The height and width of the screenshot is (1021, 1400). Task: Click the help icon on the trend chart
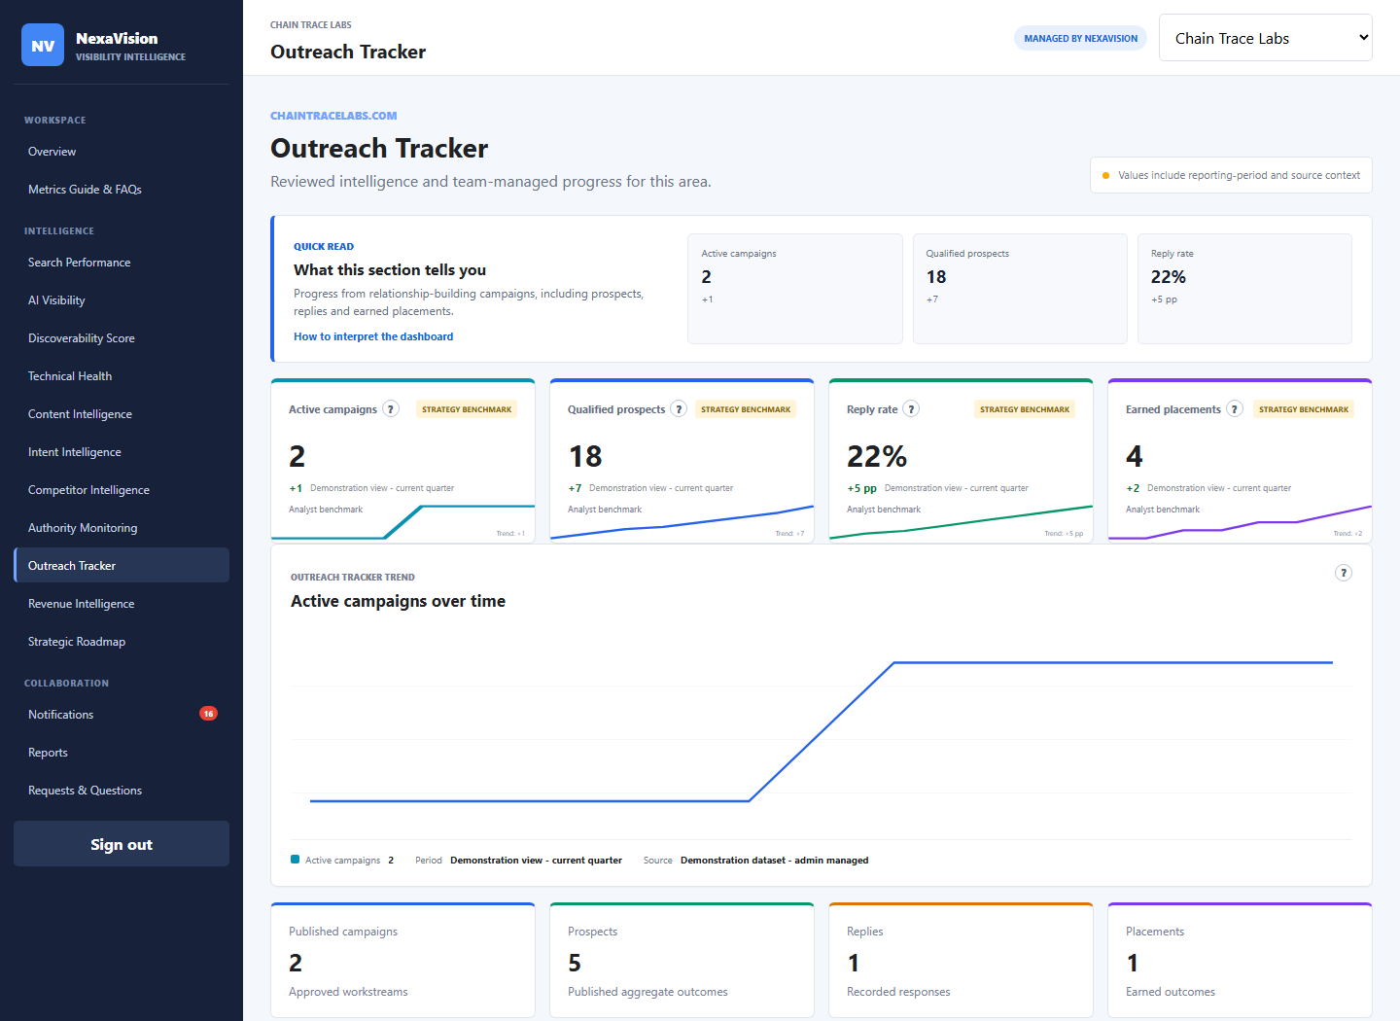(1344, 573)
